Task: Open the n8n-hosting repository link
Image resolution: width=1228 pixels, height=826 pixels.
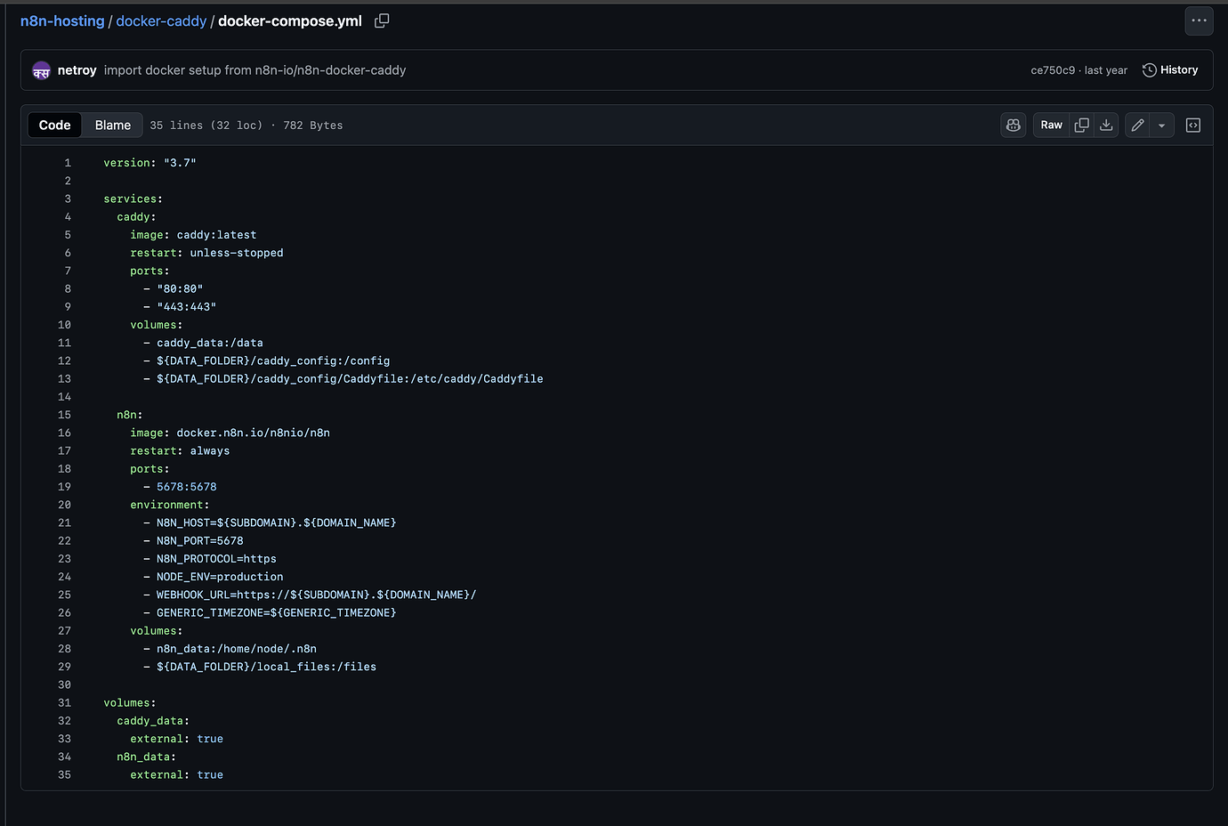Action: pyautogui.click(x=62, y=20)
